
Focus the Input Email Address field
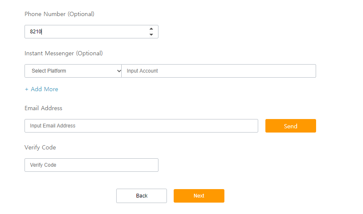pos(141,126)
